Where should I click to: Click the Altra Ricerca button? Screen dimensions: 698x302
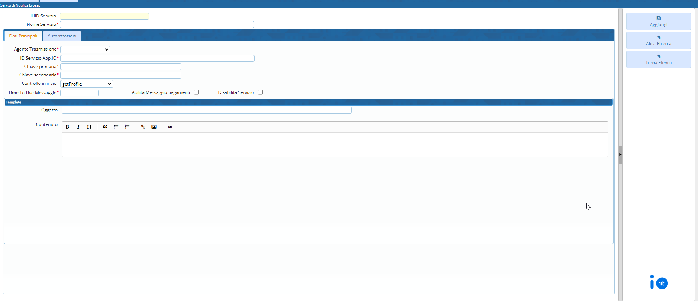(658, 40)
